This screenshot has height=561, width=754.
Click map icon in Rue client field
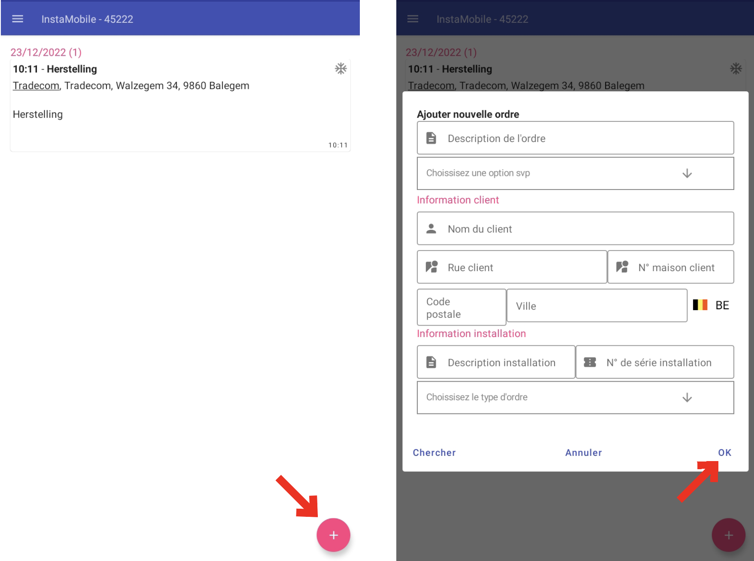coord(431,267)
